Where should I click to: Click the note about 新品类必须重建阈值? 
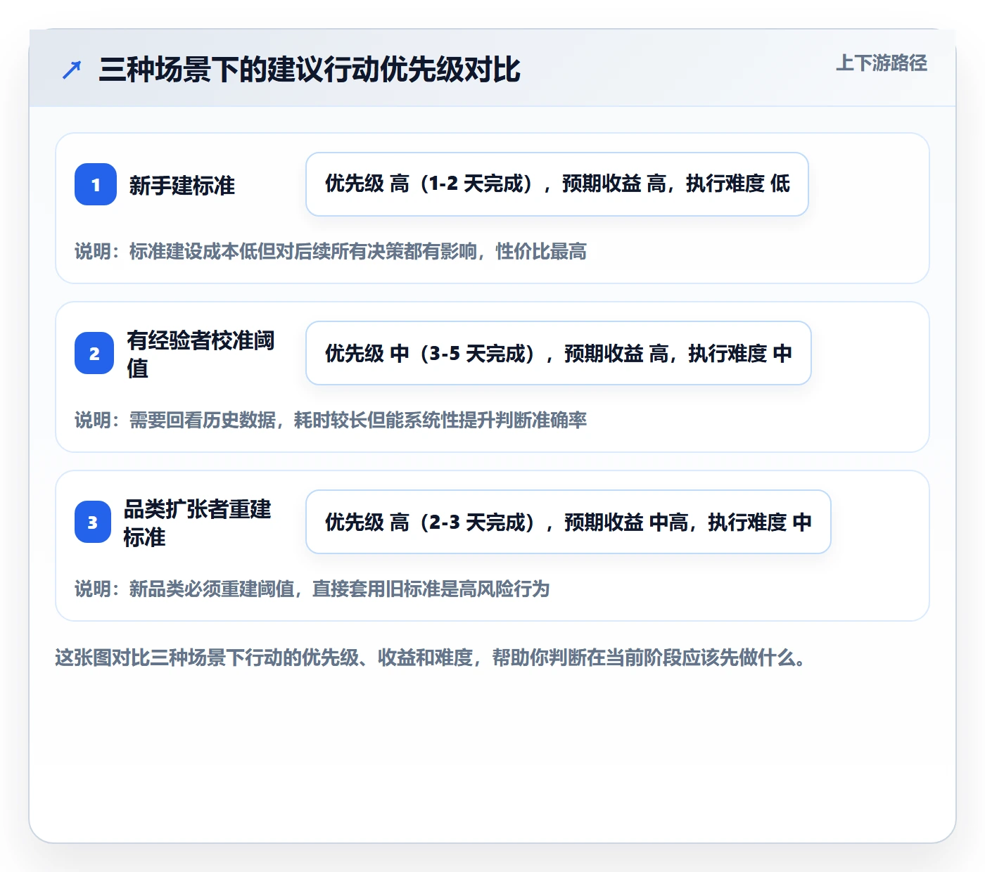312,589
